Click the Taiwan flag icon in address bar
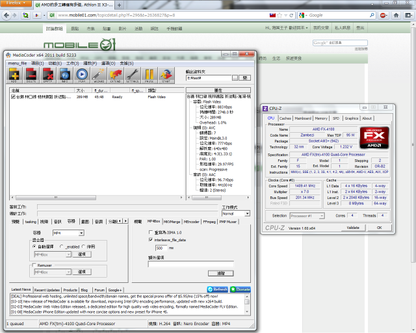This screenshot has width=416, height=333. point(272,16)
